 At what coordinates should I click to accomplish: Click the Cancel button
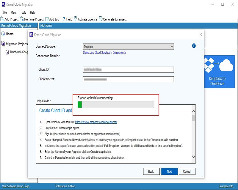(x=187, y=171)
